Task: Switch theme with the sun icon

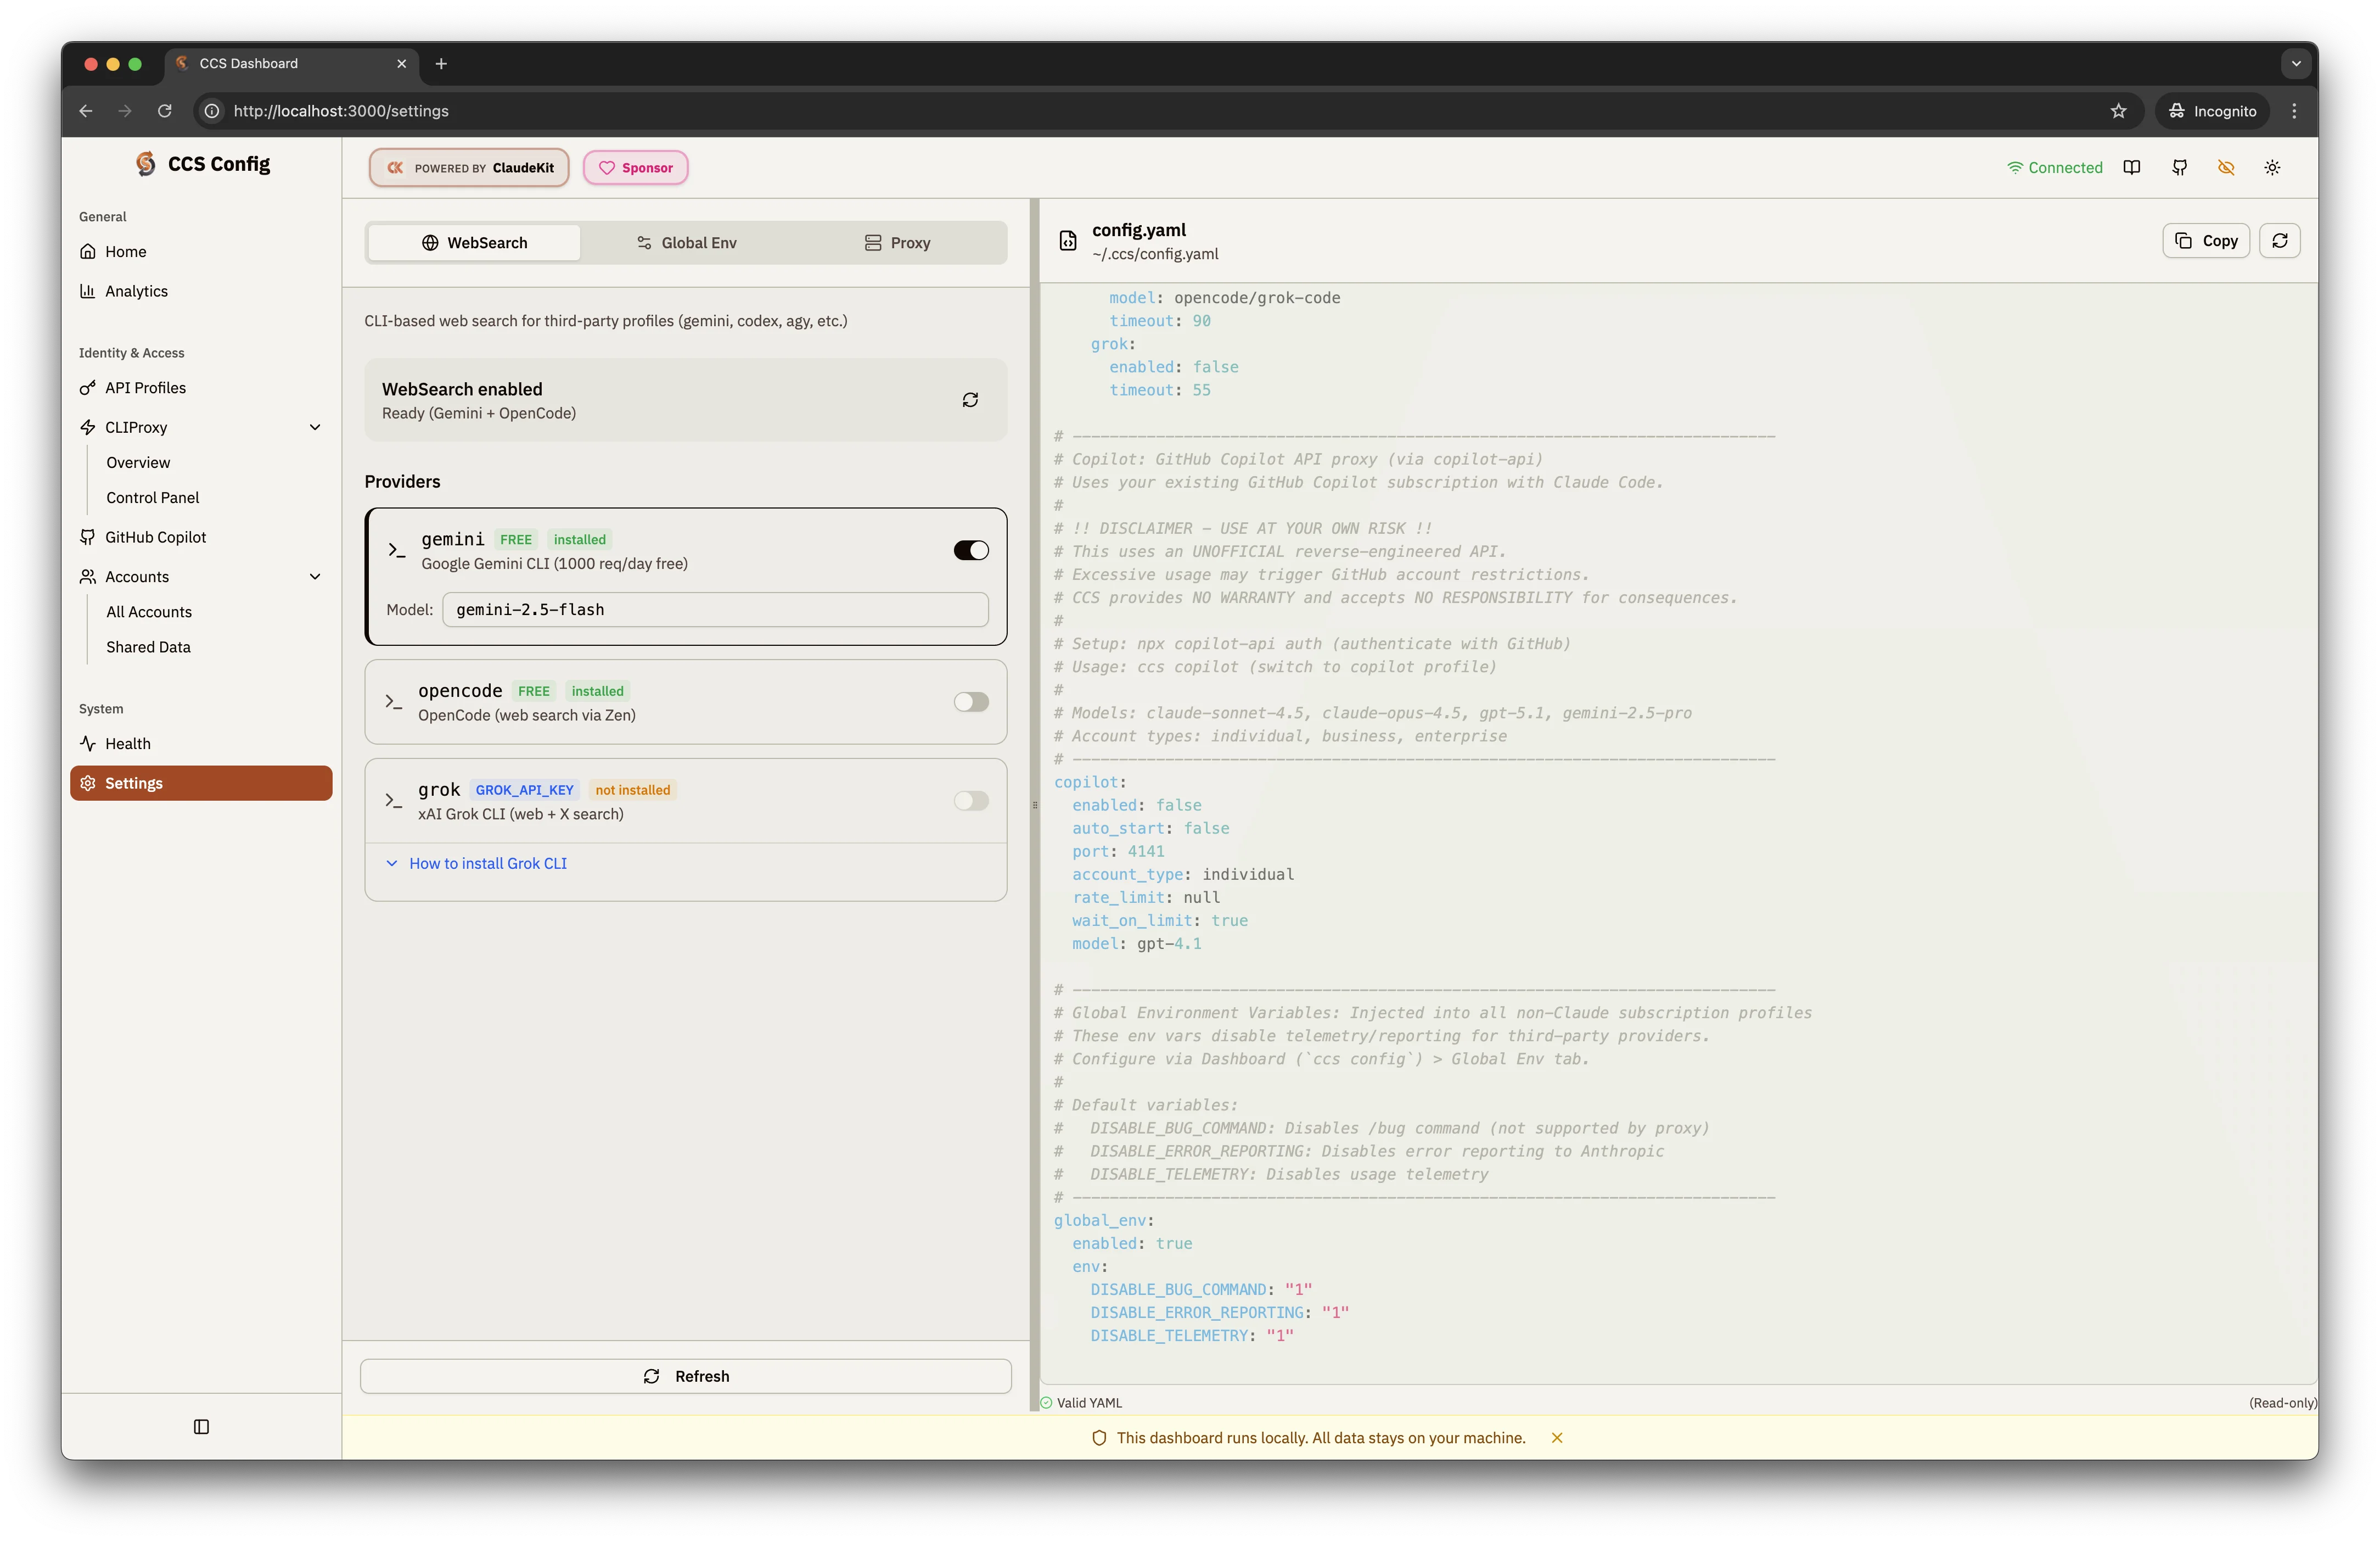Action: 2272,167
